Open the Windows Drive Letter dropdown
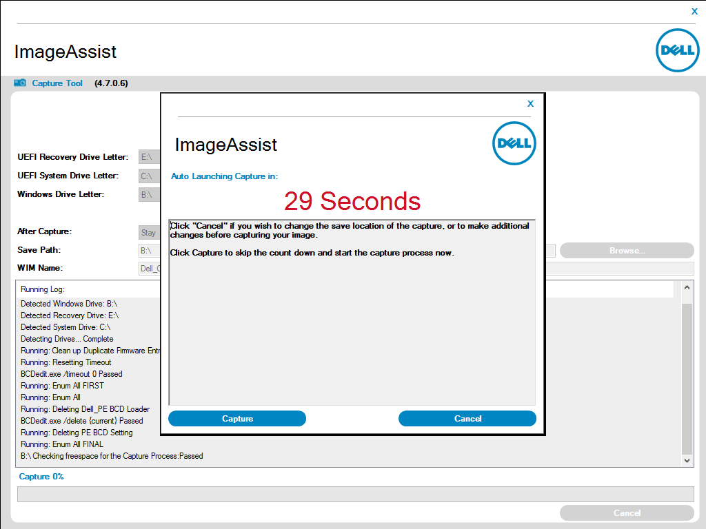The image size is (706, 529). tap(150, 195)
